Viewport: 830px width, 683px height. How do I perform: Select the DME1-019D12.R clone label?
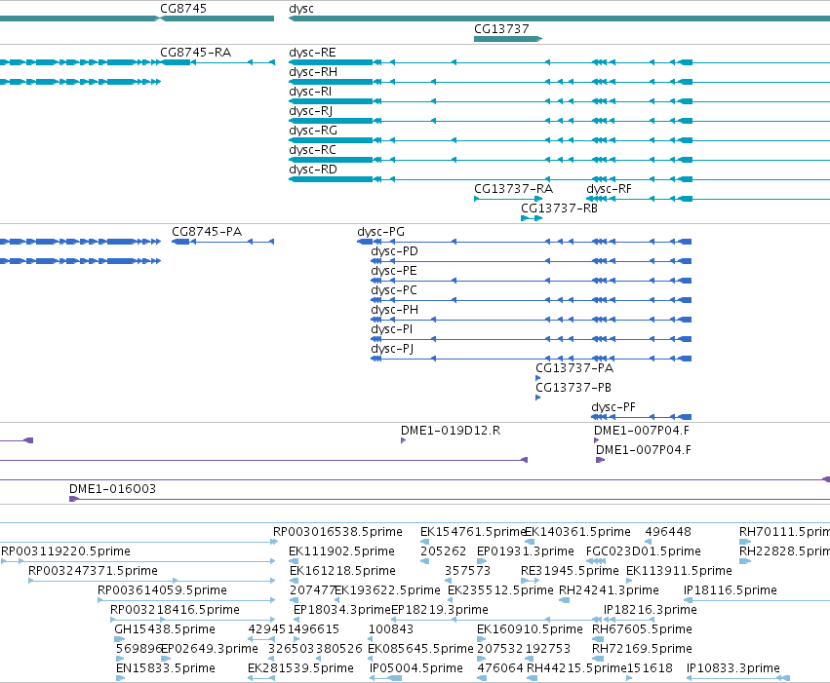pyautogui.click(x=451, y=431)
